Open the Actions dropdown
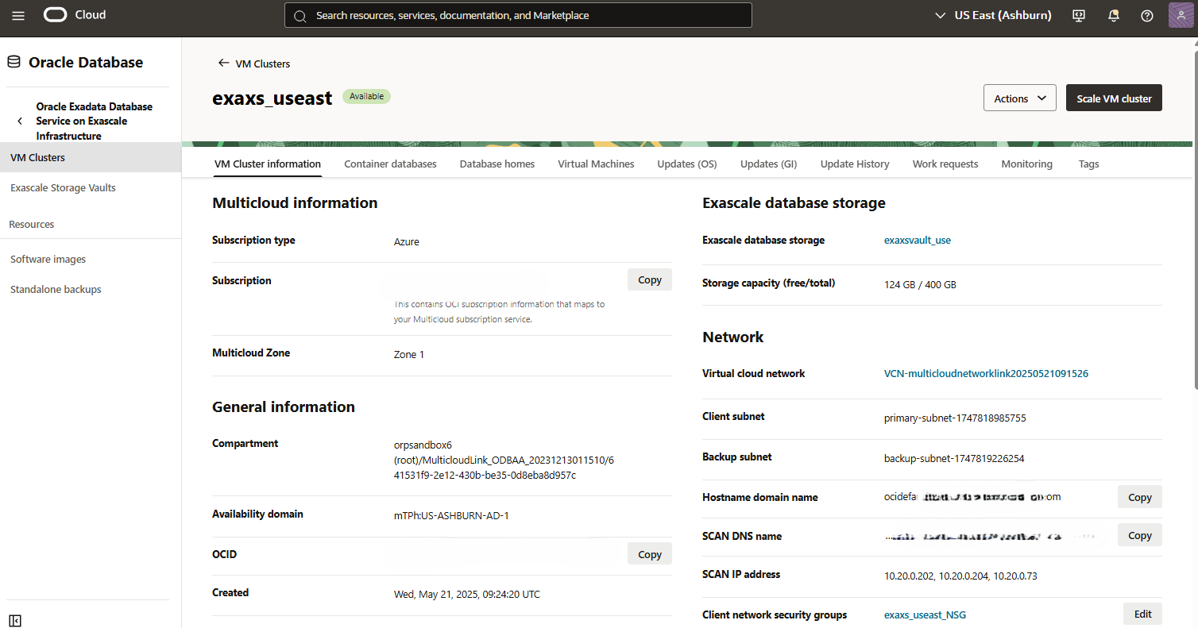This screenshot has width=1198, height=628. 1019,98
